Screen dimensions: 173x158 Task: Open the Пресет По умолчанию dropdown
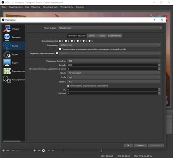tap(114, 73)
